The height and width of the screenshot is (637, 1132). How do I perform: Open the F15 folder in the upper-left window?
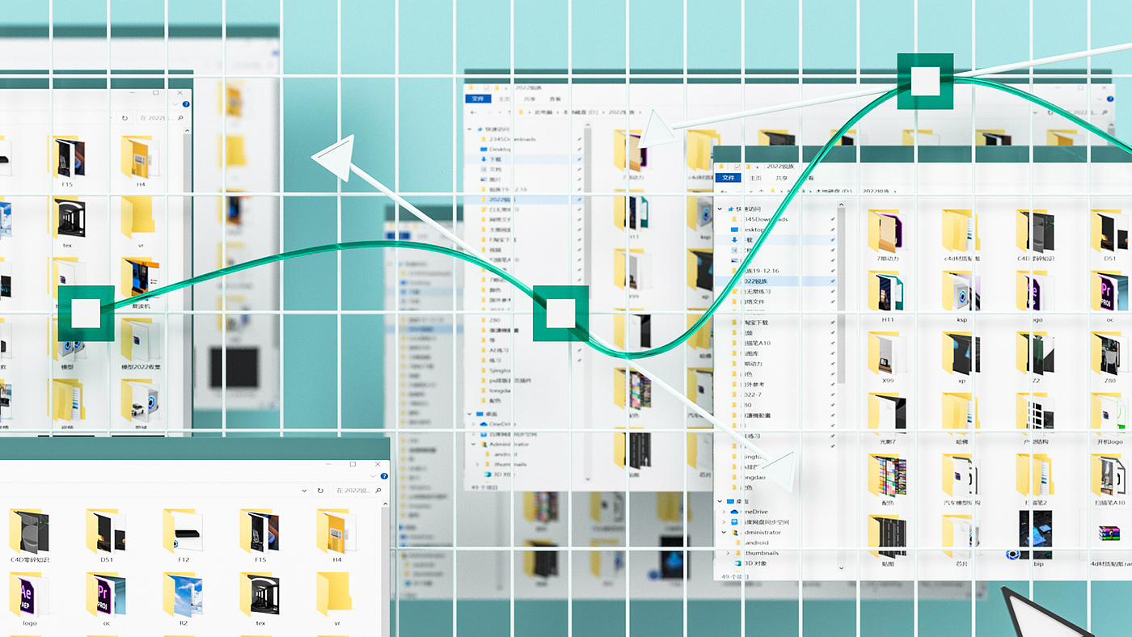(68, 162)
